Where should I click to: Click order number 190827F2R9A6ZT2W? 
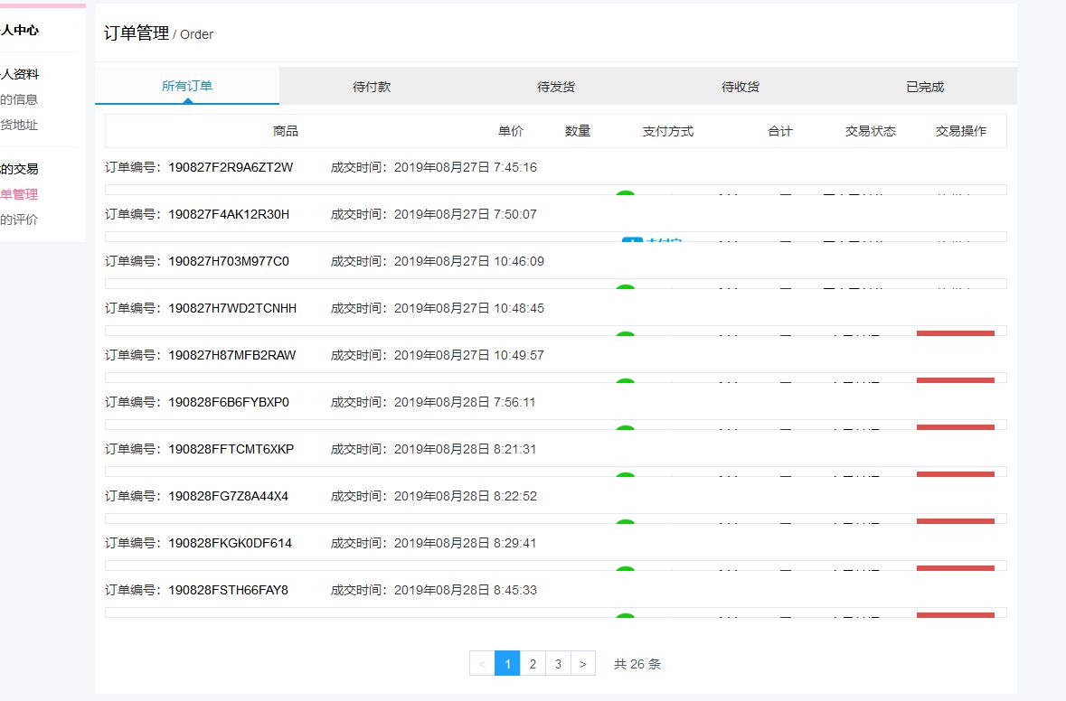click(x=231, y=167)
